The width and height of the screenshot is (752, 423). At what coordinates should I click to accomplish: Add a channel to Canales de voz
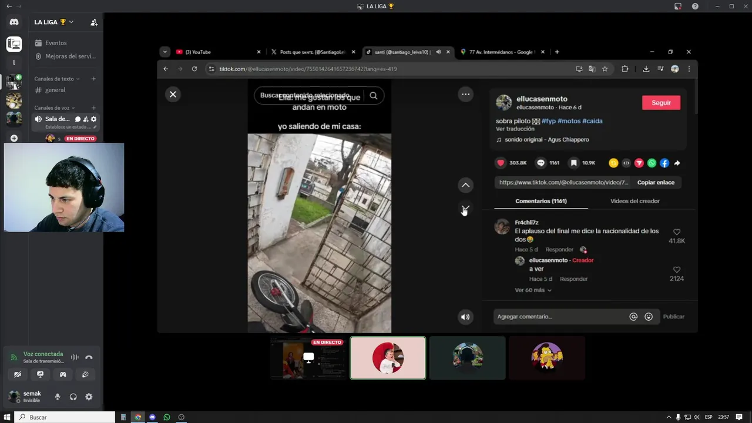pyautogui.click(x=93, y=108)
